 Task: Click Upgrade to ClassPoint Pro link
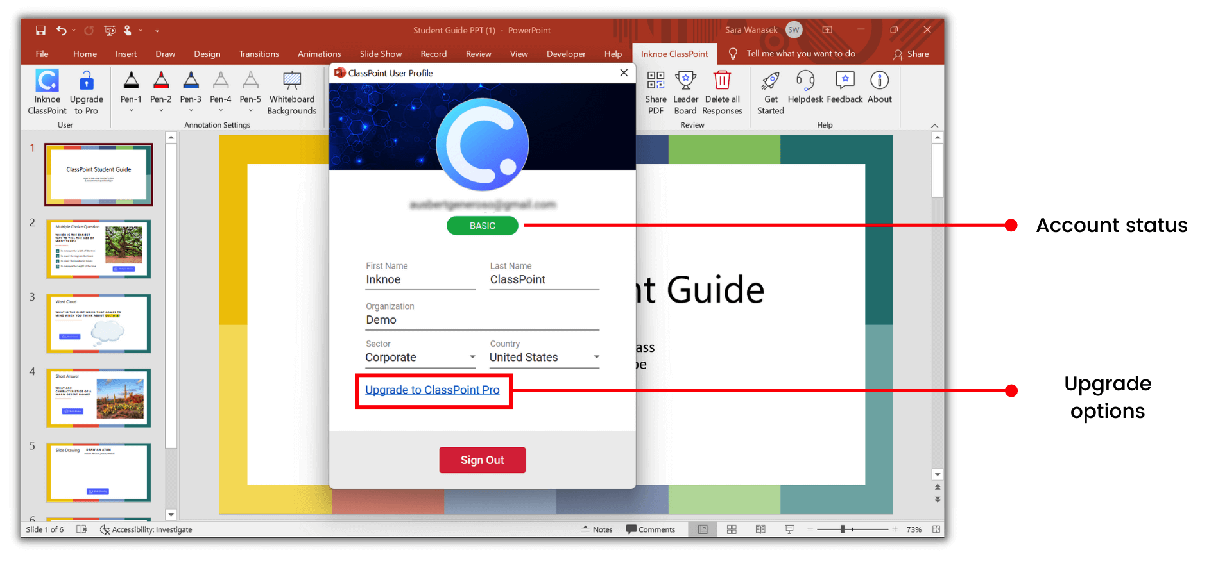tap(432, 390)
